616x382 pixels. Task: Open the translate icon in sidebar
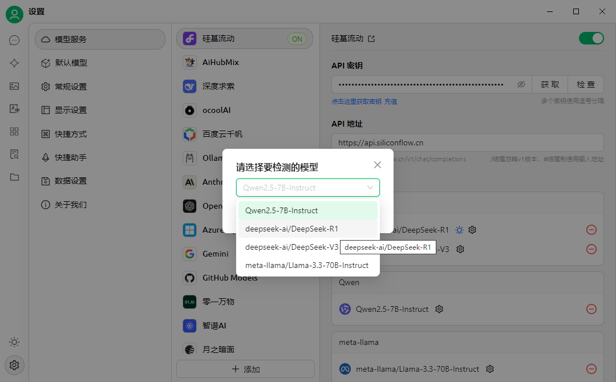click(14, 109)
